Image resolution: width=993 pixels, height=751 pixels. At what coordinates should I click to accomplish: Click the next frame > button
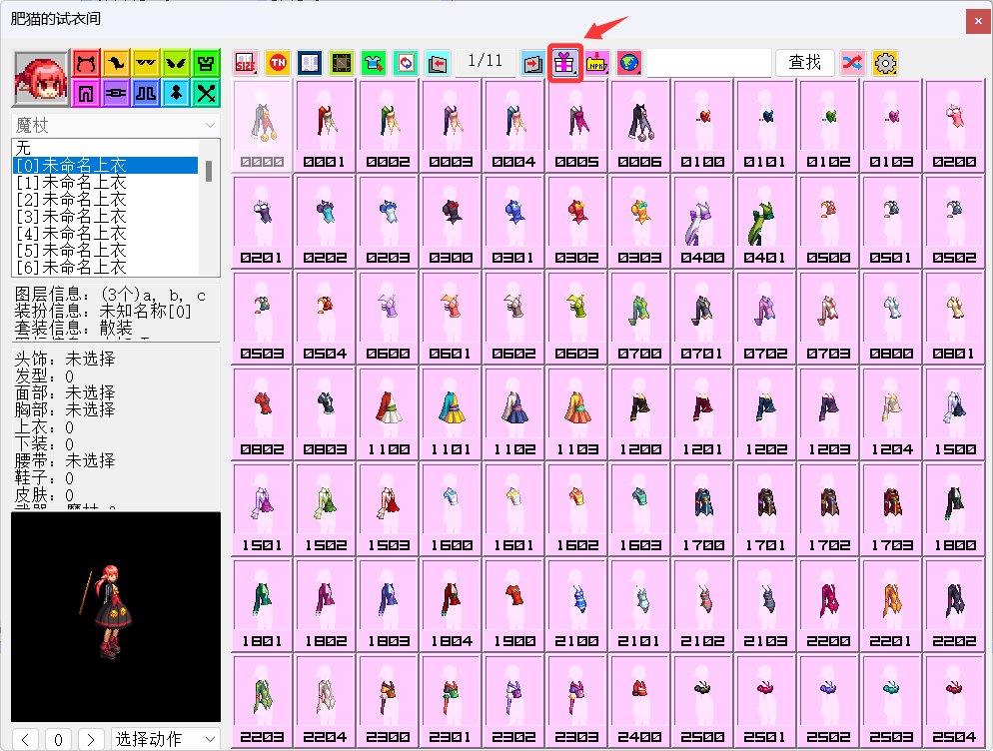pyautogui.click(x=91, y=739)
